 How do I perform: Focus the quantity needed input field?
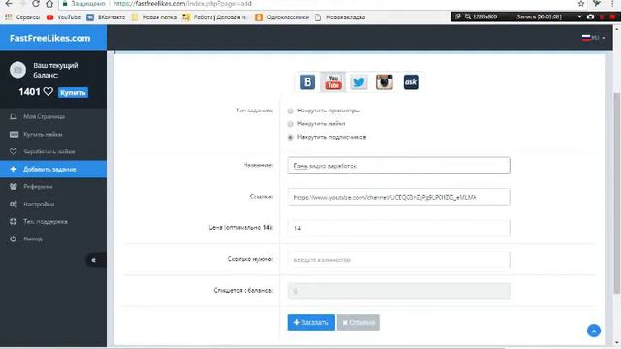(x=399, y=260)
